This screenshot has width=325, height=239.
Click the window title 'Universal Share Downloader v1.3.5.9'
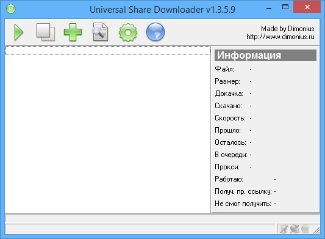tap(162, 10)
